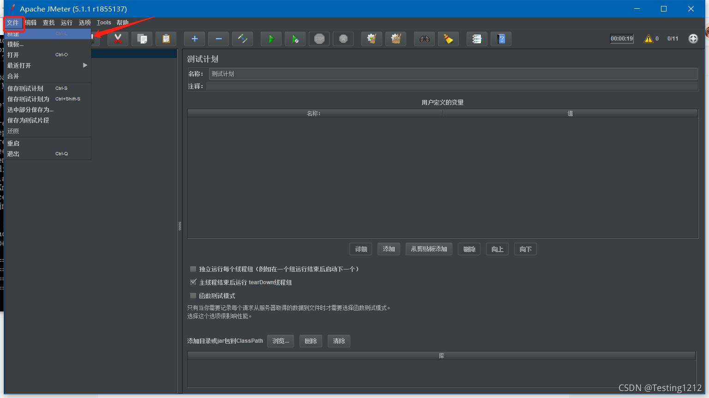This screenshot has width=709, height=398.
Task: Enable run thread groups consecutively checkbox
Action: click(193, 269)
